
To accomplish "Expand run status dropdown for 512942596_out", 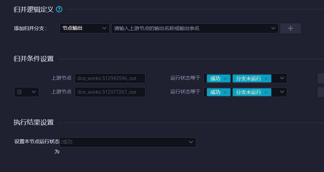I will [282, 78].
